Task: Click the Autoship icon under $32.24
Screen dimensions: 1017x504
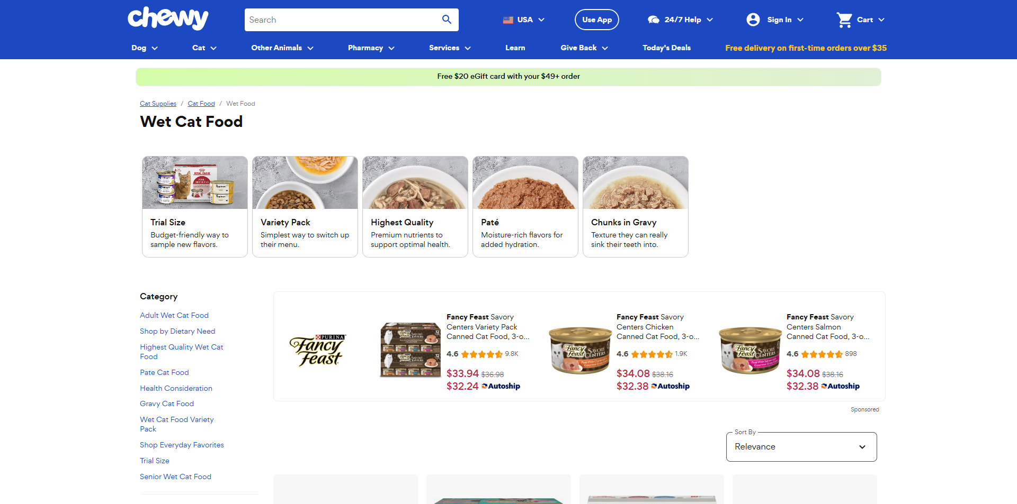Action: tap(484, 387)
